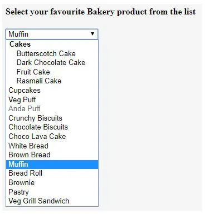The width and height of the screenshot is (209, 214).
Task: Click the select box showing Muffin
Action: pos(52,34)
